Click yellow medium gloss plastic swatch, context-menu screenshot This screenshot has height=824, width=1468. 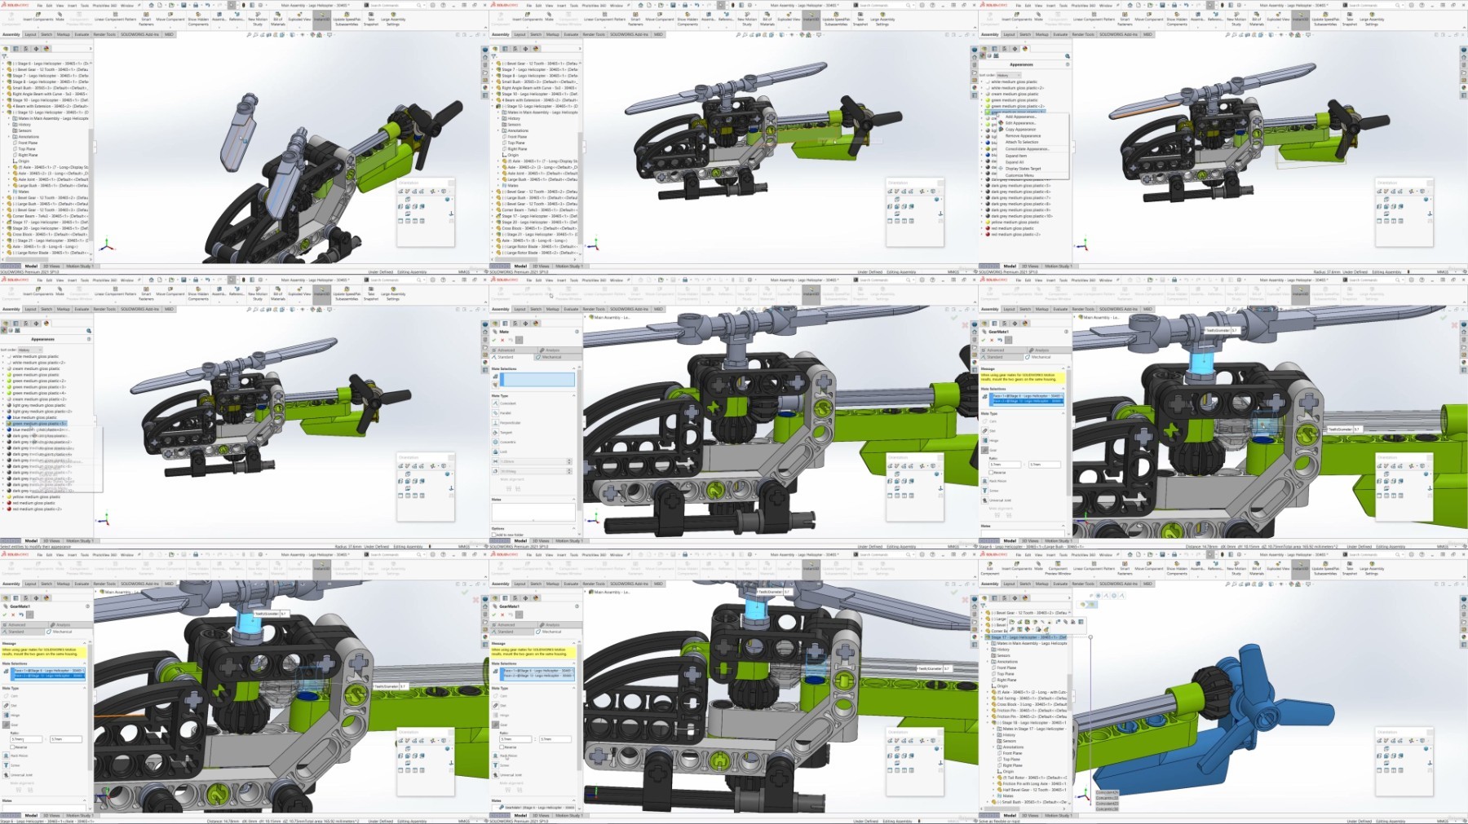pos(988,223)
